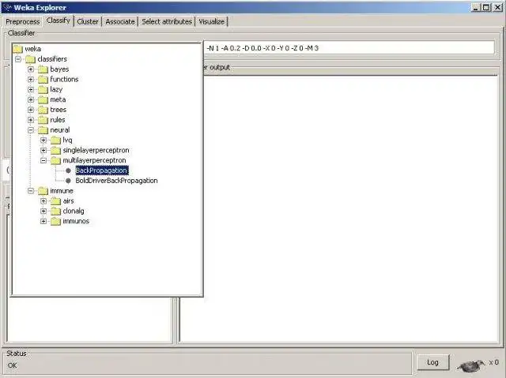Select BoldDriverBackPropagation classifier
This screenshot has height=378, width=506.
click(116, 181)
